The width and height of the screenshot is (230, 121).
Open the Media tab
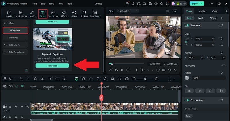(x=9, y=14)
